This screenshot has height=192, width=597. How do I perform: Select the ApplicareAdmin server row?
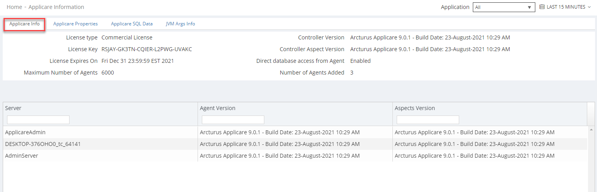pyautogui.click(x=25, y=132)
